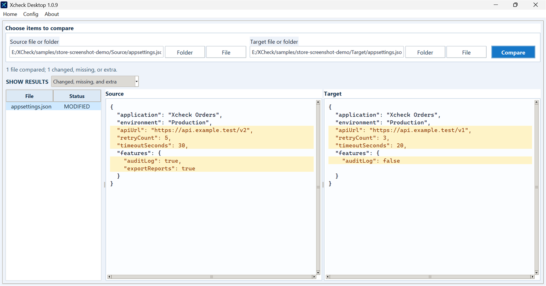Click the "timeoutSeconds": 30 line in Source
This screenshot has width=546, height=286.
212,145
